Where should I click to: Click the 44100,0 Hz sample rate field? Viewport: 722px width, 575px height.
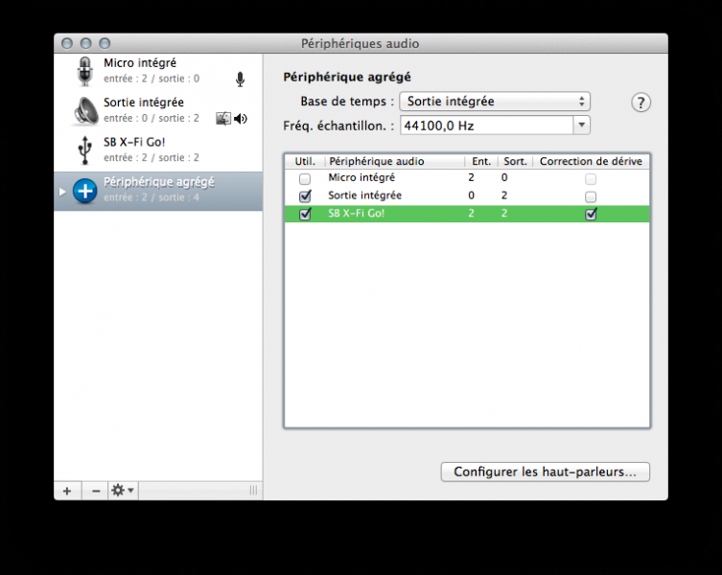[487, 126]
